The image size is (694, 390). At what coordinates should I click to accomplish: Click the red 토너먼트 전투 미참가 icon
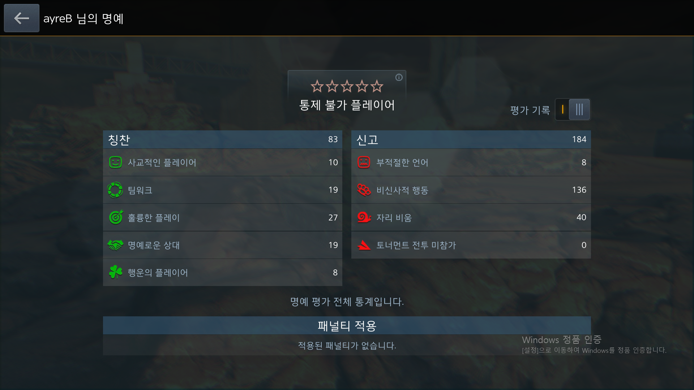click(x=364, y=245)
